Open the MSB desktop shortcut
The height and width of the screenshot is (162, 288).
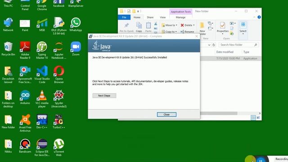42,25
